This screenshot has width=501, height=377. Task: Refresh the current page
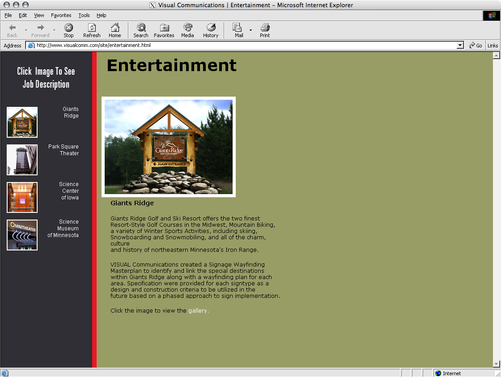coord(92,30)
